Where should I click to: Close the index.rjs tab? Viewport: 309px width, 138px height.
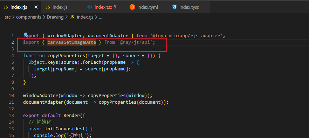point(36,7)
